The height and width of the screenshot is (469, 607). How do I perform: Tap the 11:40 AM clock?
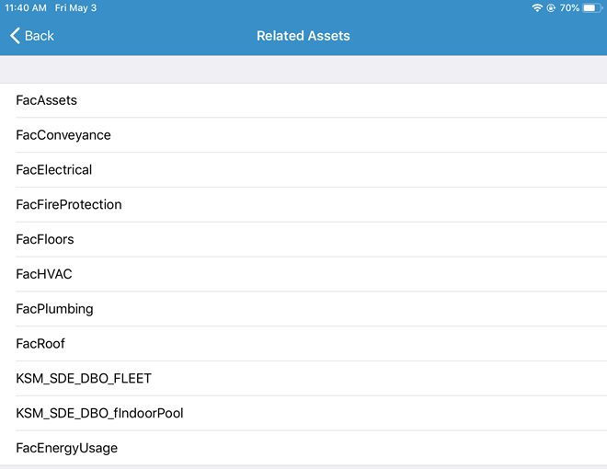coord(26,7)
